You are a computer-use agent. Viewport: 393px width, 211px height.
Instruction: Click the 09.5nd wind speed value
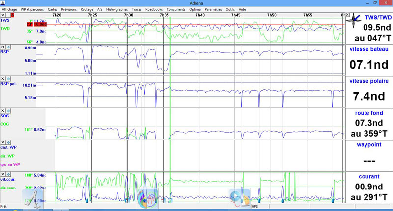click(377, 27)
